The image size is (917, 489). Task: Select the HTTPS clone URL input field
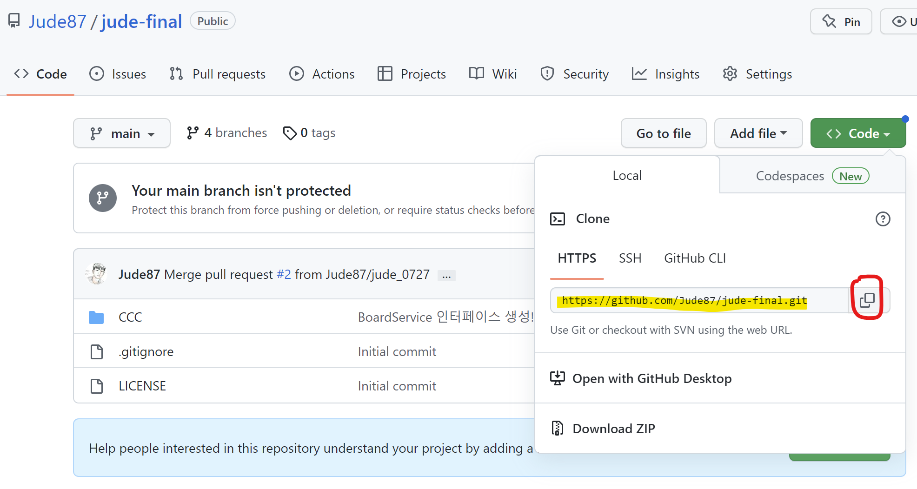(684, 300)
